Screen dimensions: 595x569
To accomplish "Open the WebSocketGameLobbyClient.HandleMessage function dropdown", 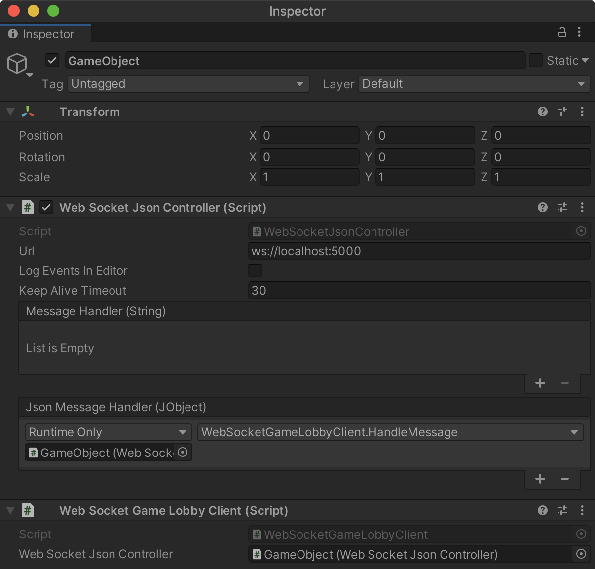I will (390, 432).
